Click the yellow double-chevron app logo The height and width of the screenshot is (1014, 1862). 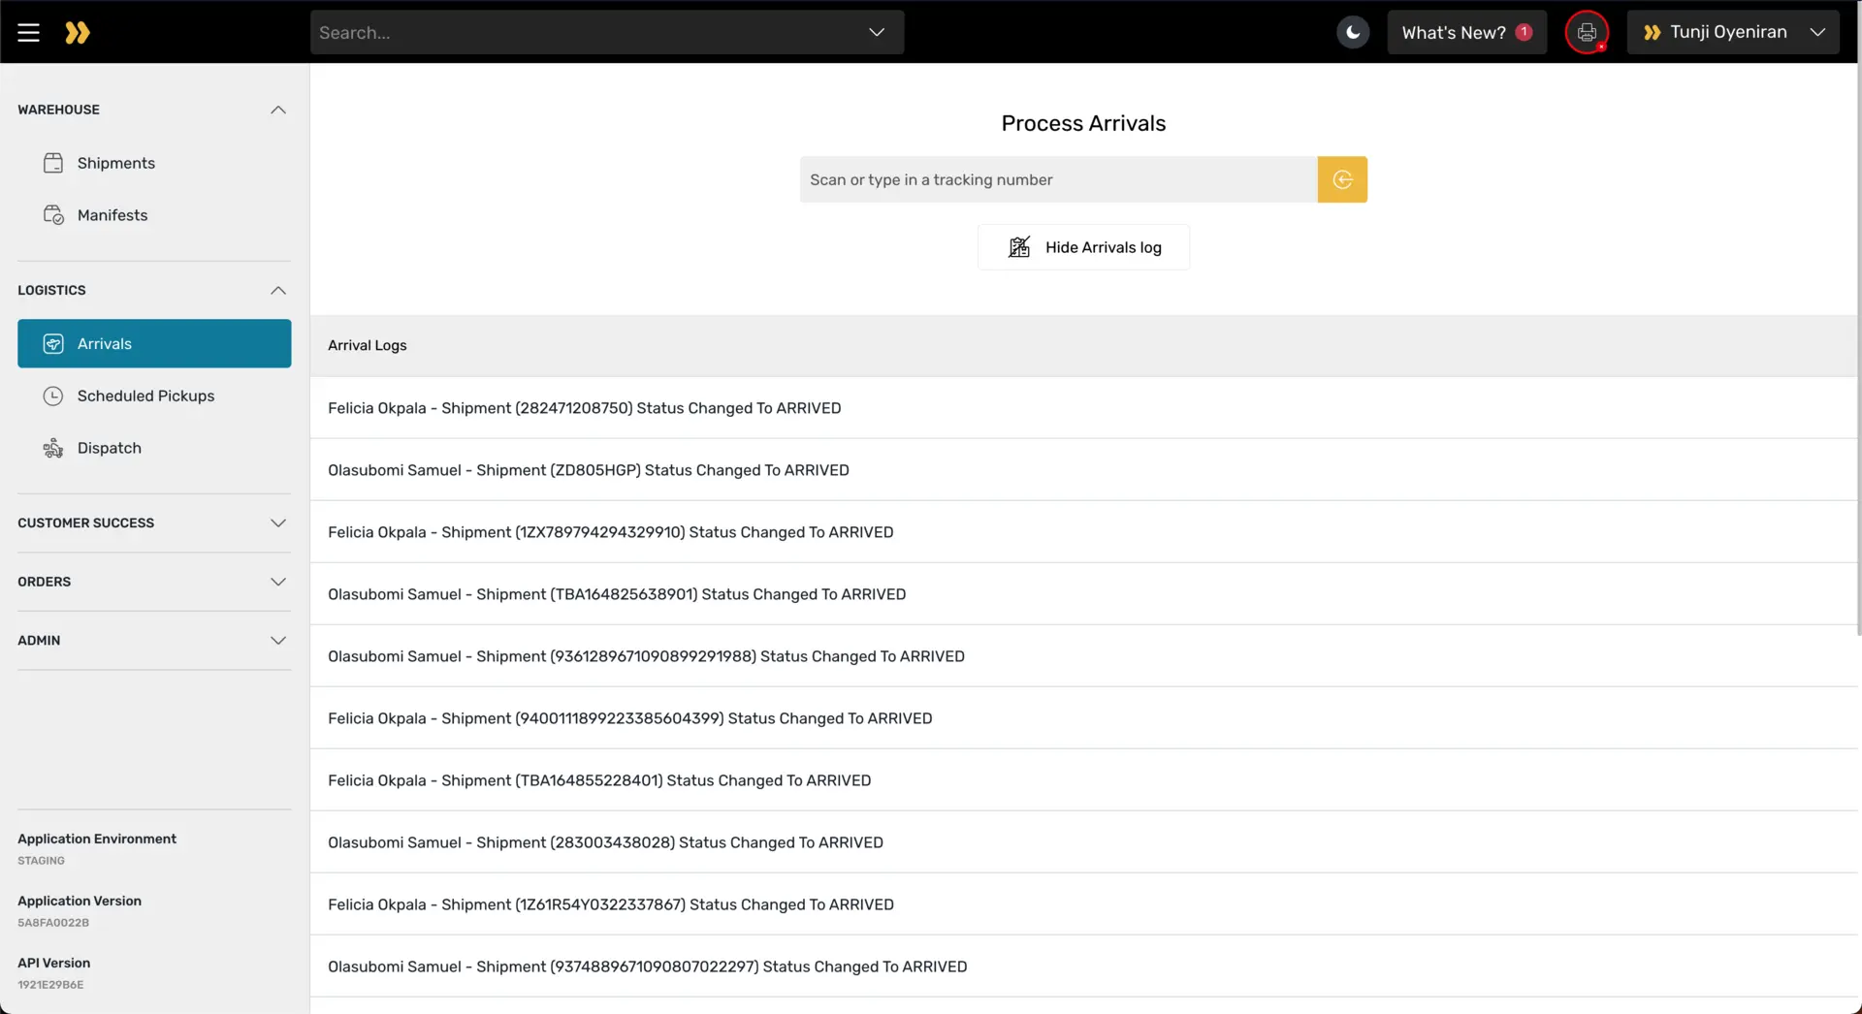coord(78,32)
